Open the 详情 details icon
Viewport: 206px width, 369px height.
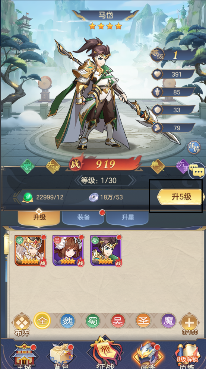pos(194,147)
